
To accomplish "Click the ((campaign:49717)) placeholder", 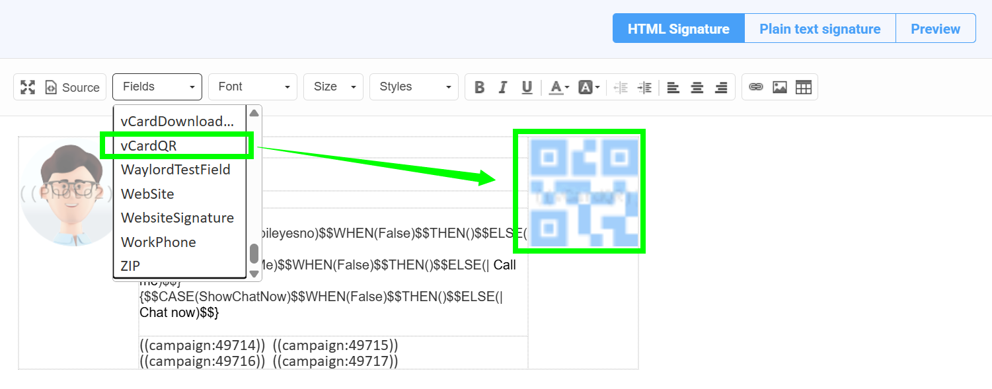I will tap(335, 361).
